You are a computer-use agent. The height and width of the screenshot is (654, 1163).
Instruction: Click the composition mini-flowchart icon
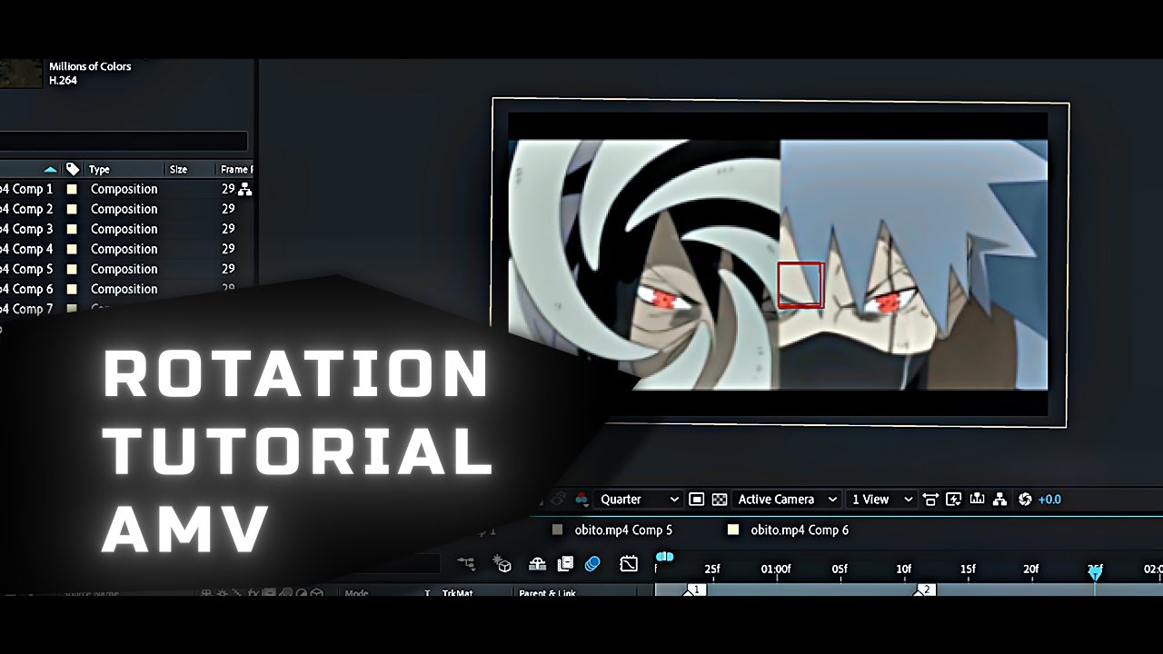(467, 564)
